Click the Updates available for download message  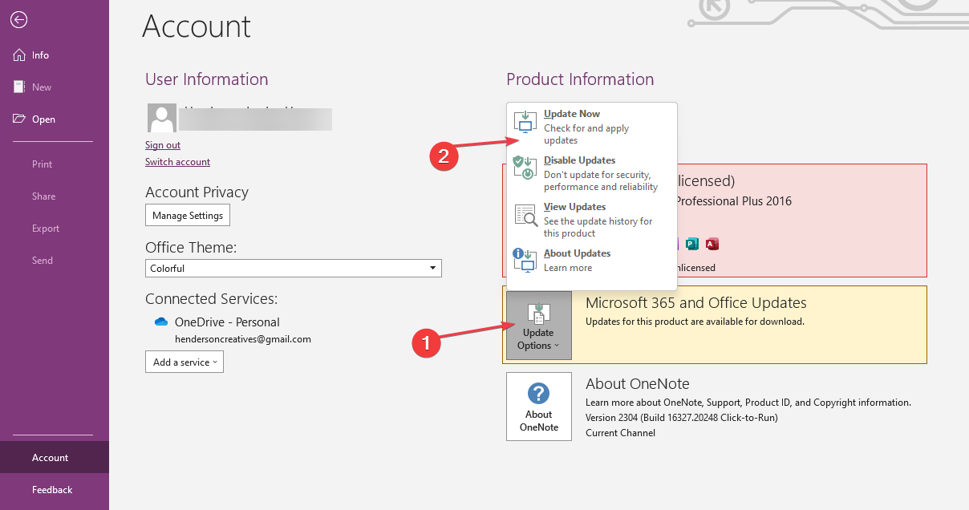click(695, 322)
